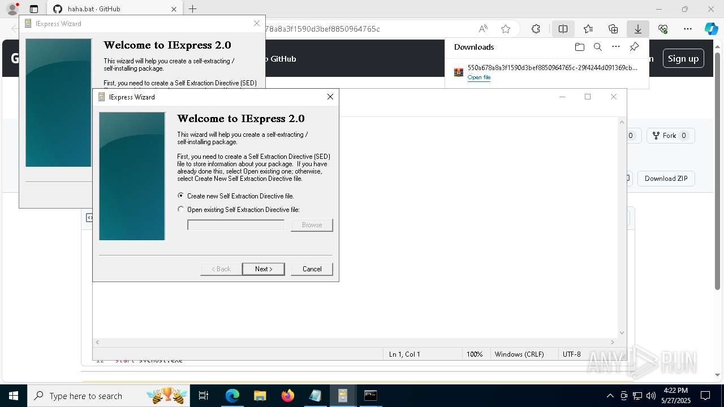Open Edge Settings and more menu

point(688,29)
